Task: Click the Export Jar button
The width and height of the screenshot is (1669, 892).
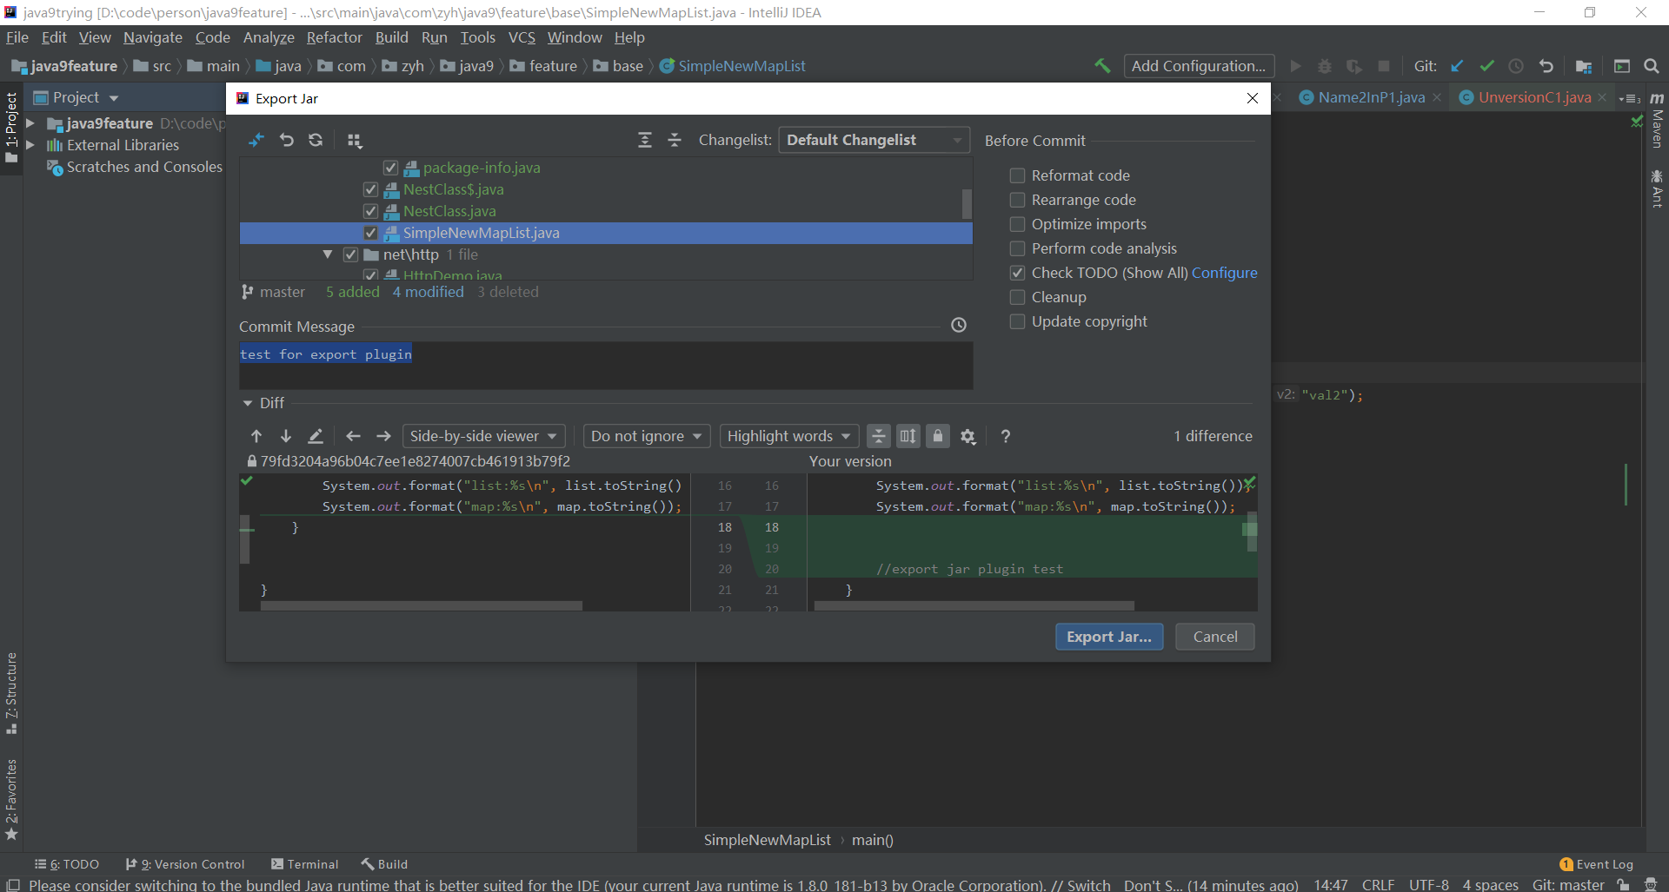Action: pyautogui.click(x=1108, y=637)
